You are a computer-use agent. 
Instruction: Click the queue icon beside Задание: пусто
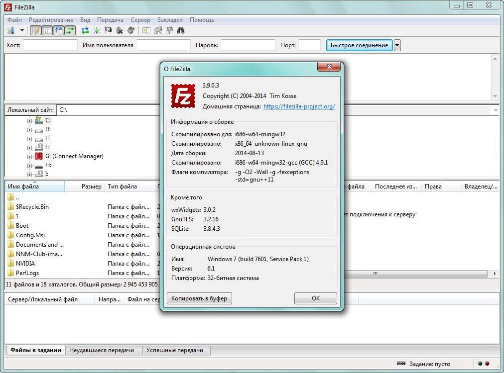(401, 364)
